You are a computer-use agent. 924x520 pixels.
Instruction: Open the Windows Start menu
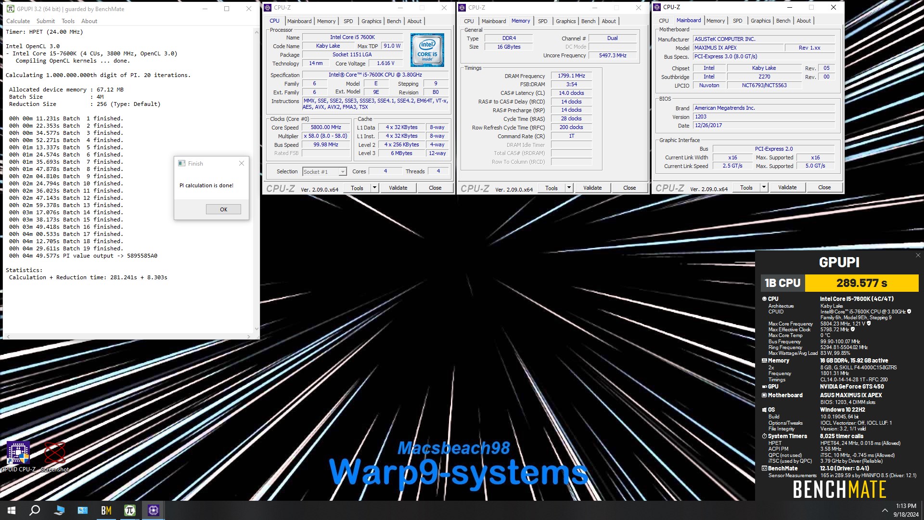pos(12,510)
